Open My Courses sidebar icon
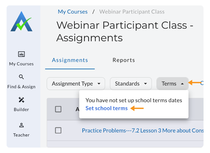Image resolution: width=210 pixels, height=153 pixels. point(21,54)
